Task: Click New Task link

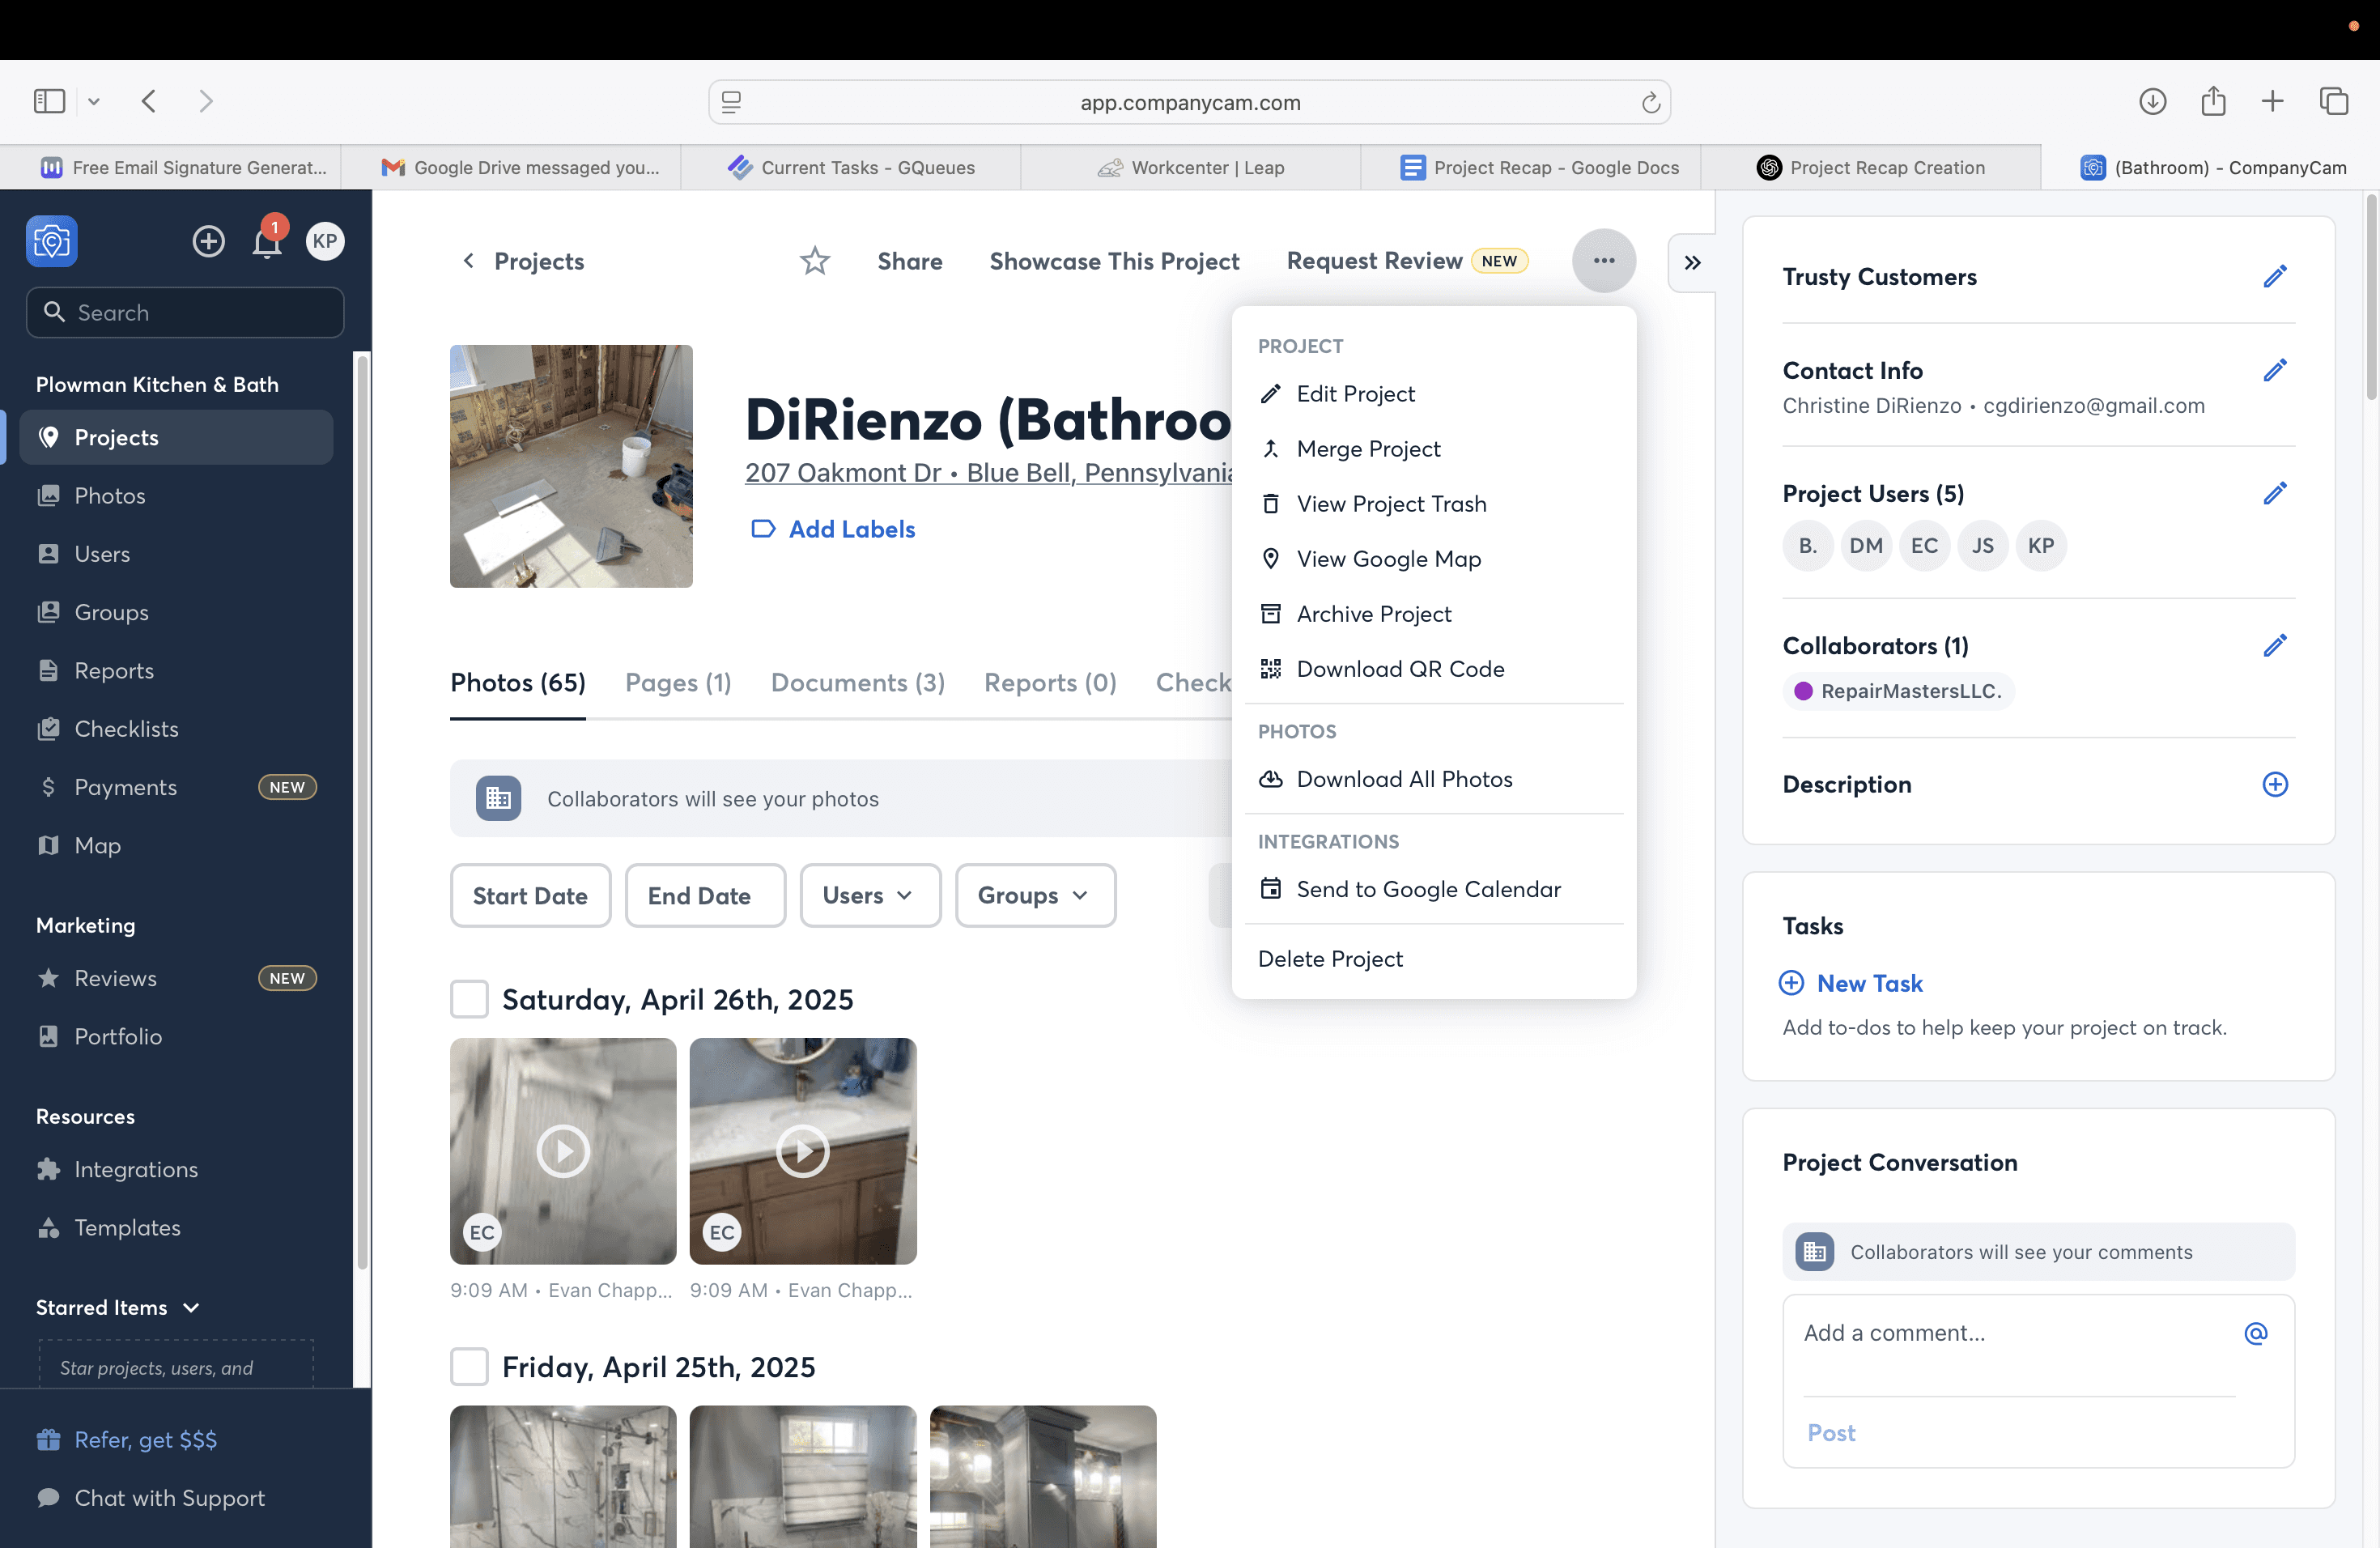Action: click(1851, 983)
